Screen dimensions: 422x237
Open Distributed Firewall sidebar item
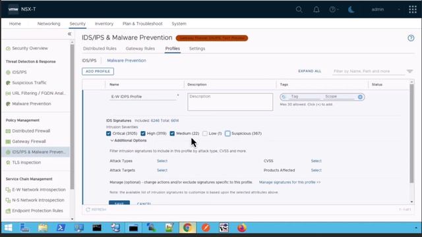pyautogui.click(x=31, y=131)
